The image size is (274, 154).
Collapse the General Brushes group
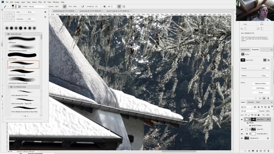[6, 34]
